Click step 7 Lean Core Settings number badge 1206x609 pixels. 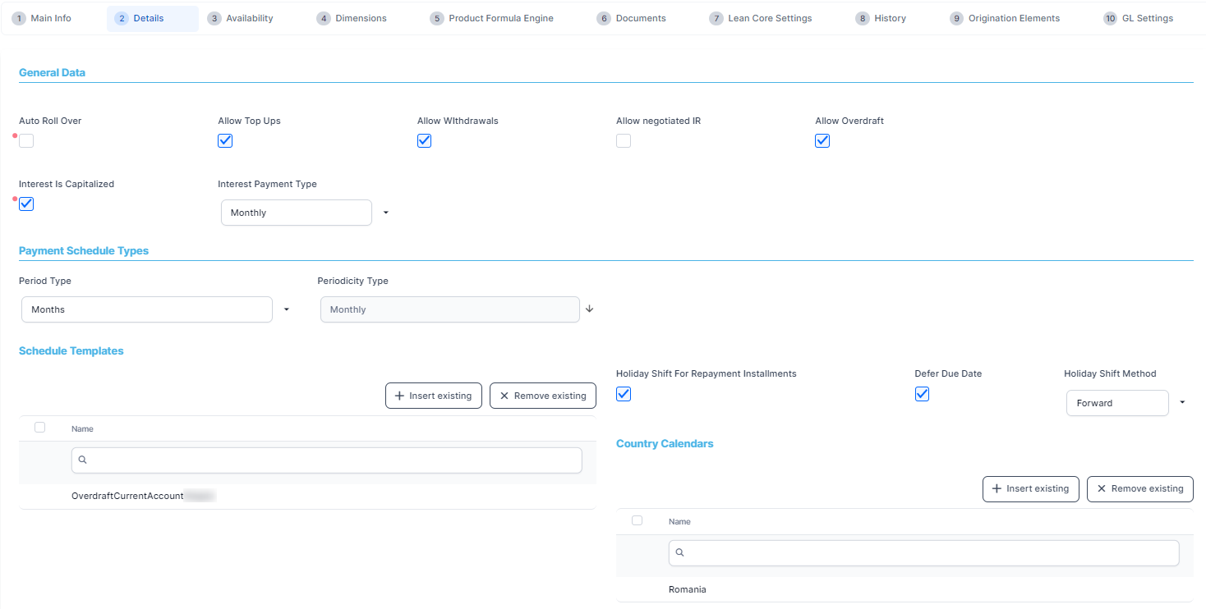(x=716, y=18)
